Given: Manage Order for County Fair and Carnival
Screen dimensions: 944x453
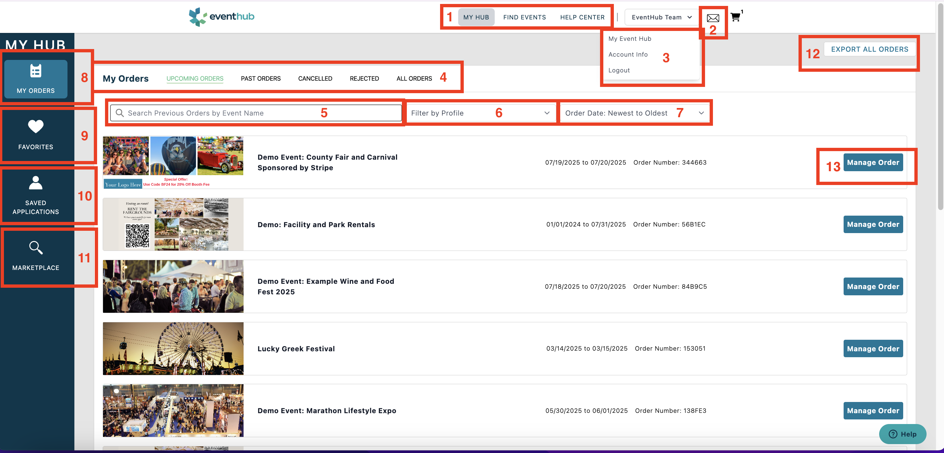Looking at the screenshot, I should pos(873,162).
